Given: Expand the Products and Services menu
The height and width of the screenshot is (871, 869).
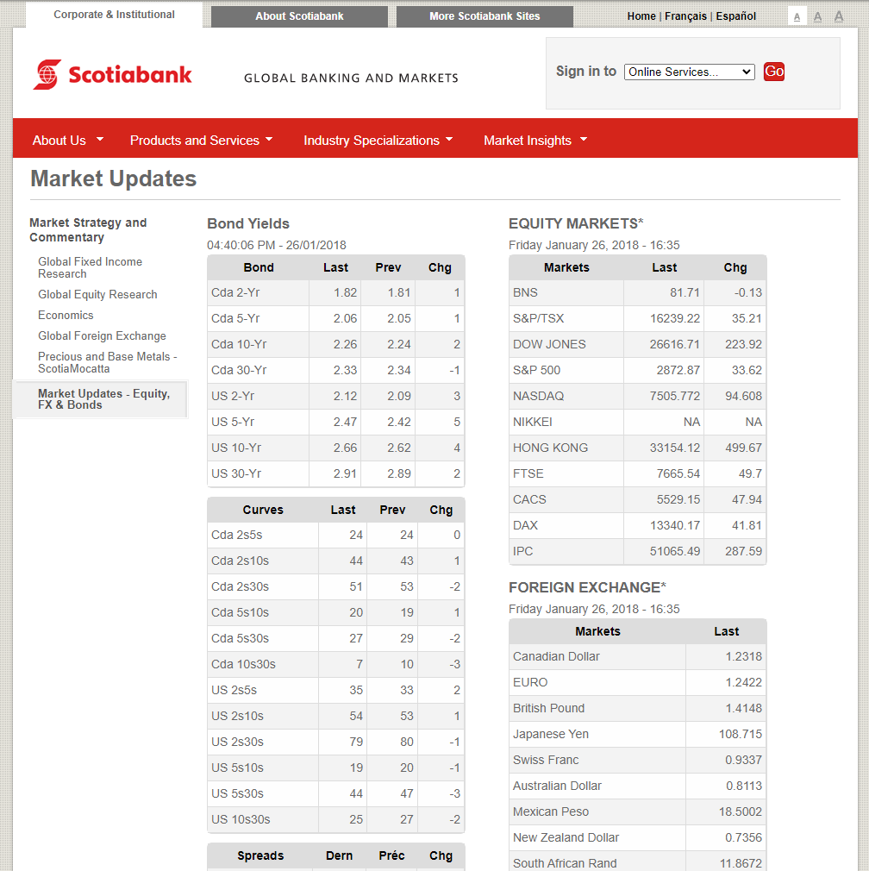Looking at the screenshot, I should pyautogui.click(x=201, y=141).
